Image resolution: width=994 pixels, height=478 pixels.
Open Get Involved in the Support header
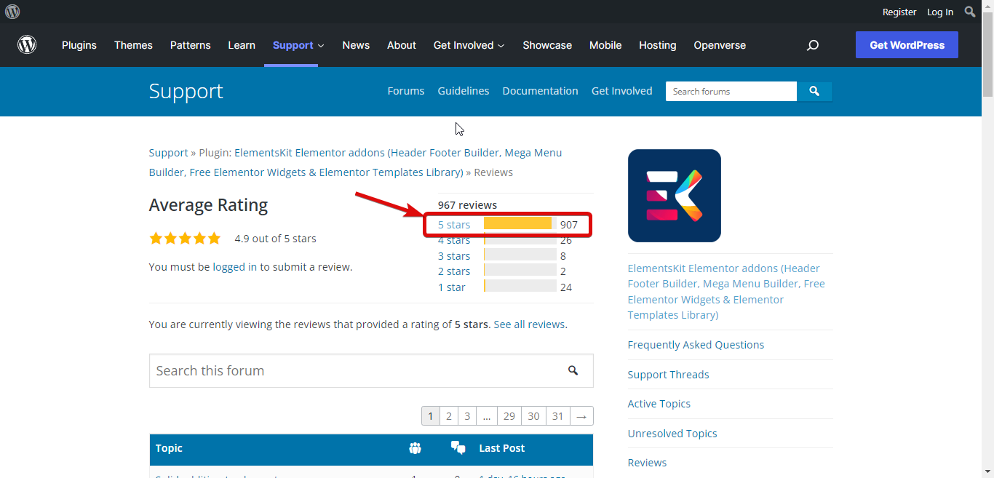[x=622, y=91]
